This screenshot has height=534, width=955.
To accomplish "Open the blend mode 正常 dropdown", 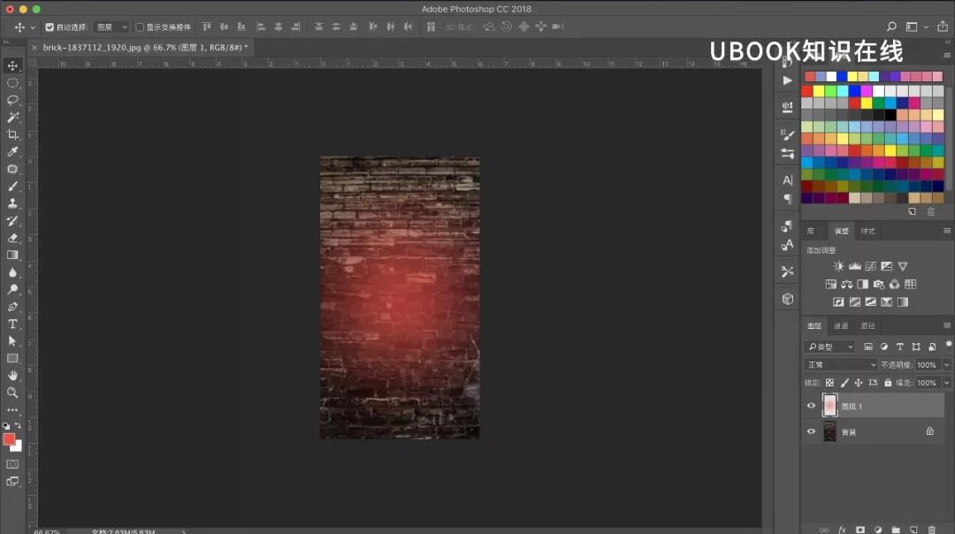I will point(841,364).
